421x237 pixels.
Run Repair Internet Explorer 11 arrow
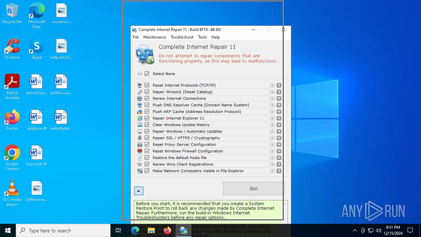pos(279,118)
